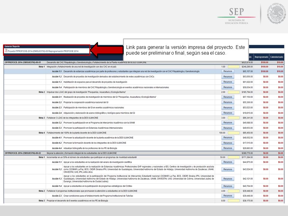The width and height of the screenshot is (288, 216).
Task: Click the amount $63,056.00 in Acción 1.2 row
Action: pyautogui.click(x=247, y=76)
